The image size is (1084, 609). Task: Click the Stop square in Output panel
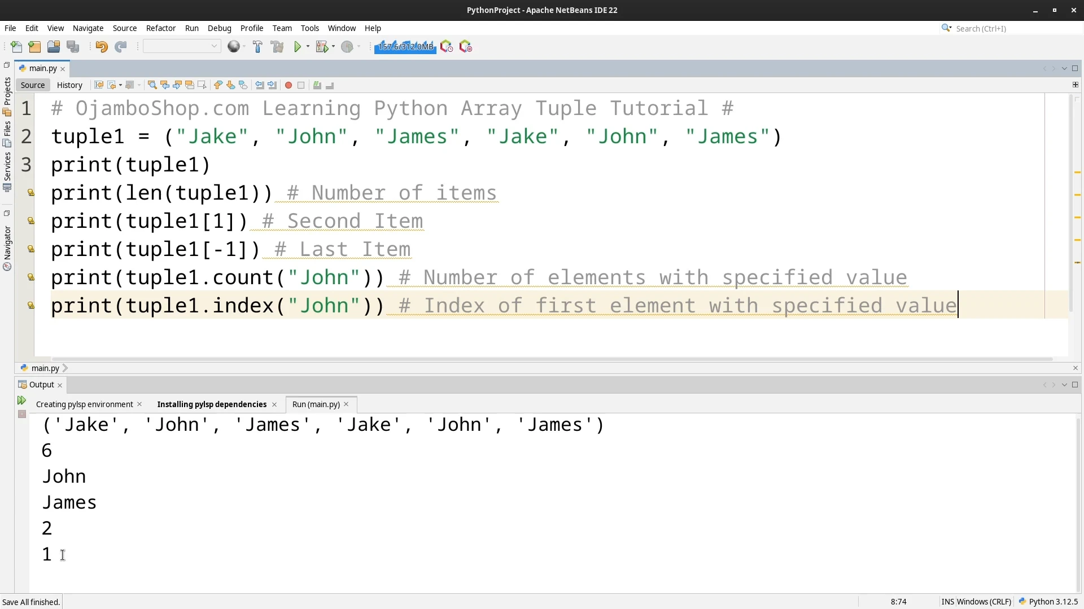click(x=22, y=414)
